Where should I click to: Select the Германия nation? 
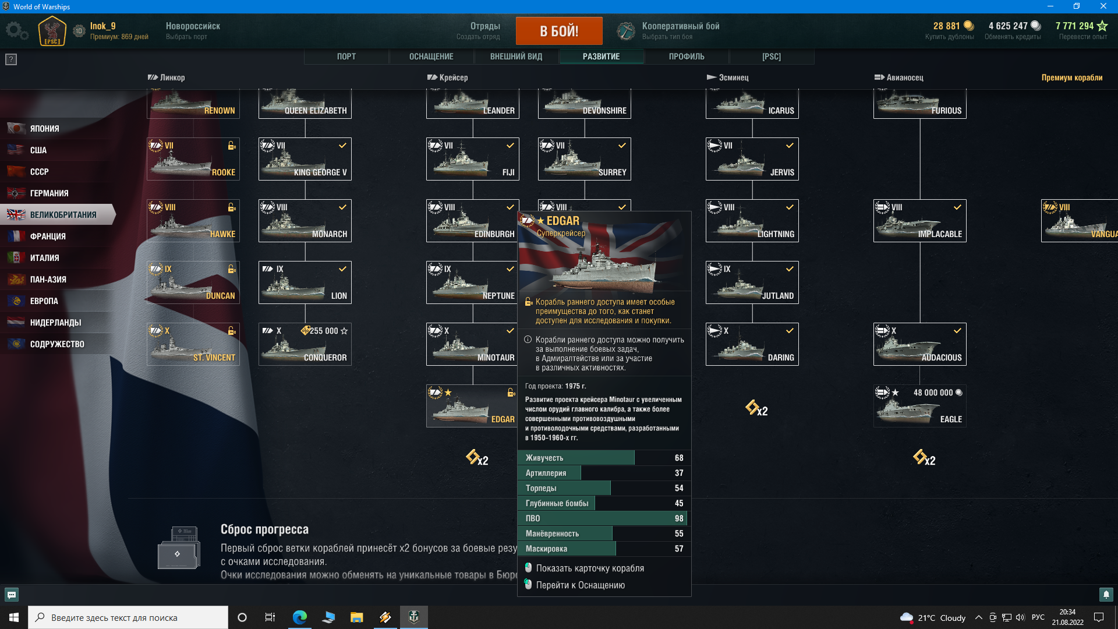49,193
